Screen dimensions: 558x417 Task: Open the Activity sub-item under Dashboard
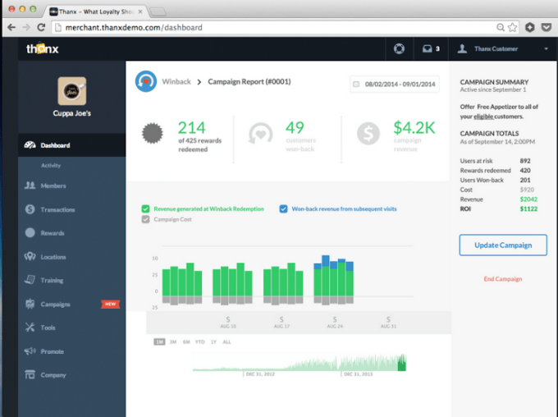coord(51,166)
